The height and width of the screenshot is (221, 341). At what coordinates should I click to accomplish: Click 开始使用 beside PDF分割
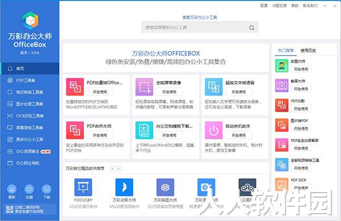301,109
